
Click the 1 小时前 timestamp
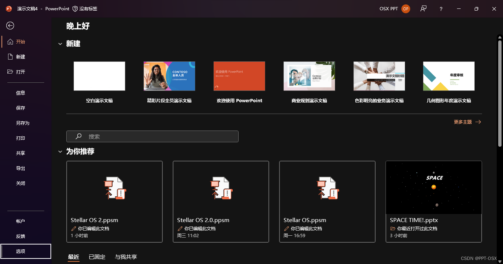click(x=79, y=236)
